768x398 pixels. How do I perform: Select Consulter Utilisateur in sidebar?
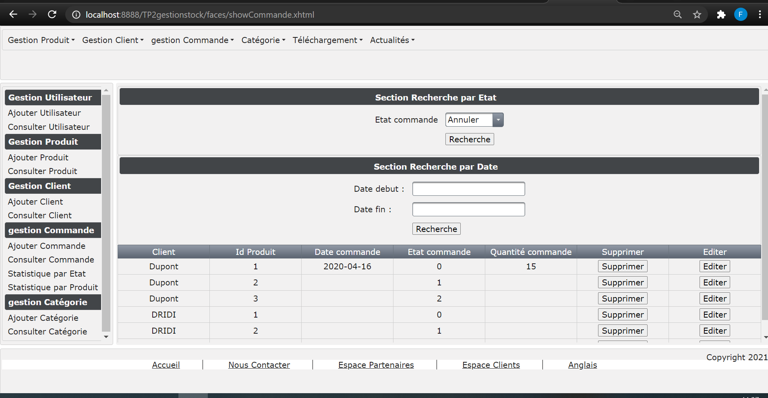(49, 127)
